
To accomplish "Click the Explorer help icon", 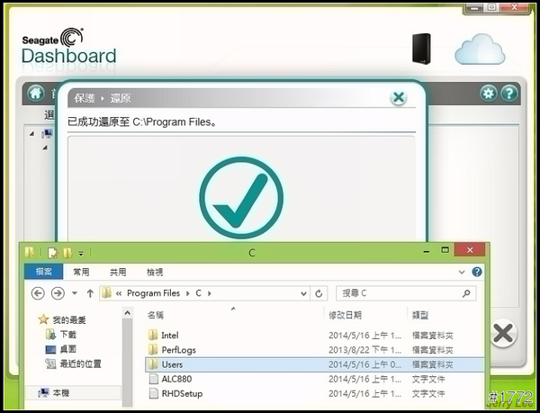I will (477, 272).
